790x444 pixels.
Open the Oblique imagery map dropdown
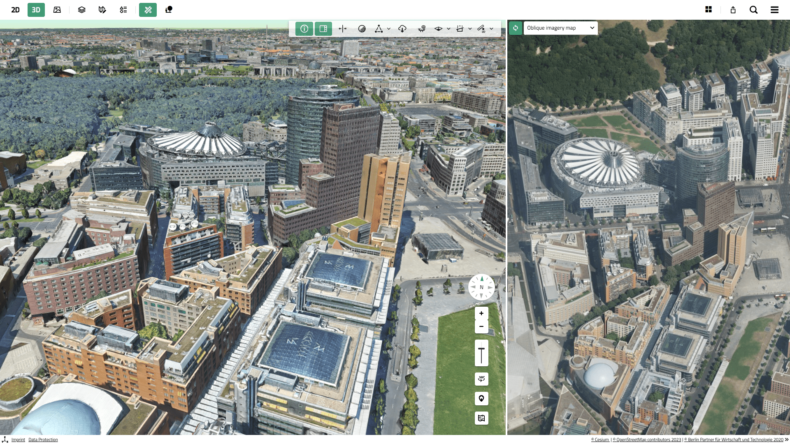[560, 28]
